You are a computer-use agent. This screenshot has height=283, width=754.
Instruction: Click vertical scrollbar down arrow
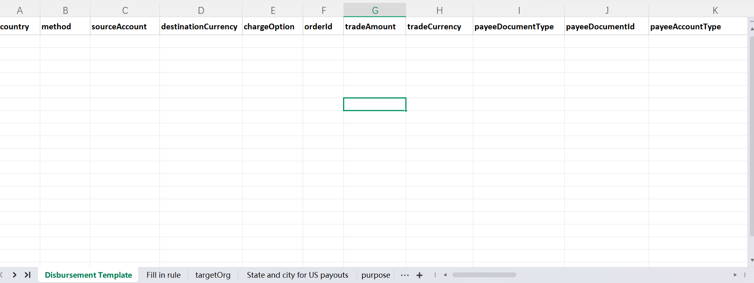[752, 260]
